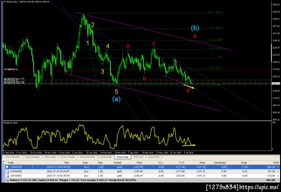Sort orders by the Type column
281x192 pixels.
pyautogui.click(x=85, y=163)
